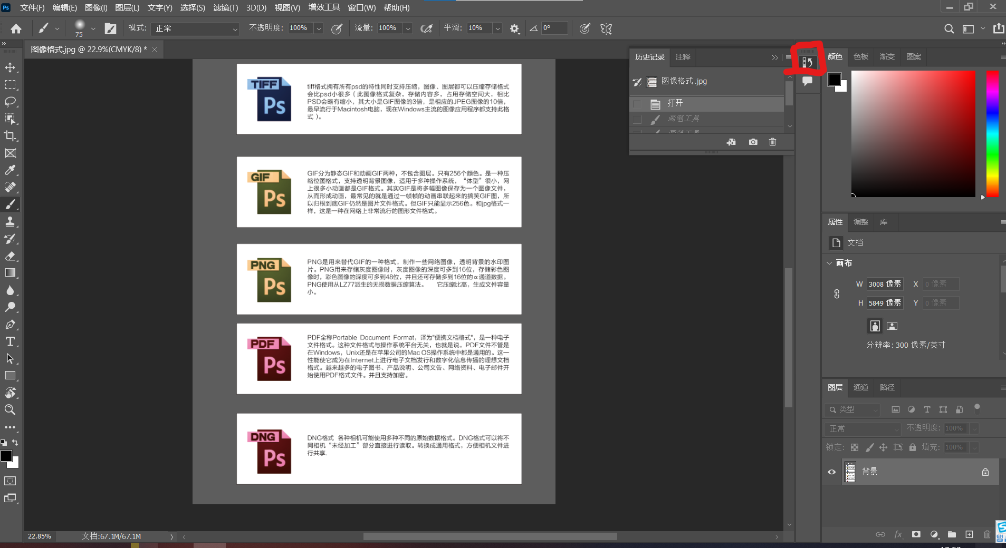This screenshot has width=1006, height=548.
Task: Click the brush angle input field
Action: coord(554,28)
